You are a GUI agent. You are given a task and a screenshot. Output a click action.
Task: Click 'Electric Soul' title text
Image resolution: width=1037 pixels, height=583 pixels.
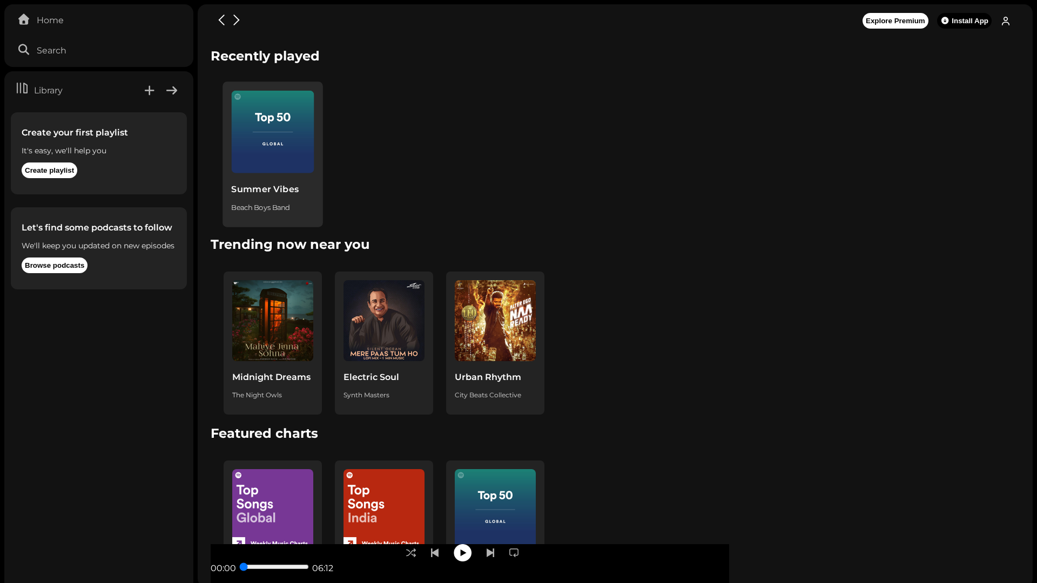tap(371, 377)
